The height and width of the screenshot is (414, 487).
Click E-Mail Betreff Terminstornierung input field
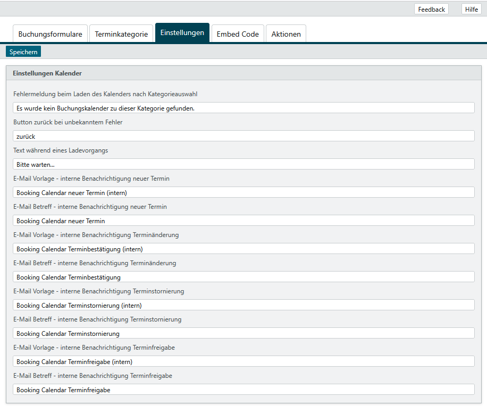click(x=244, y=333)
